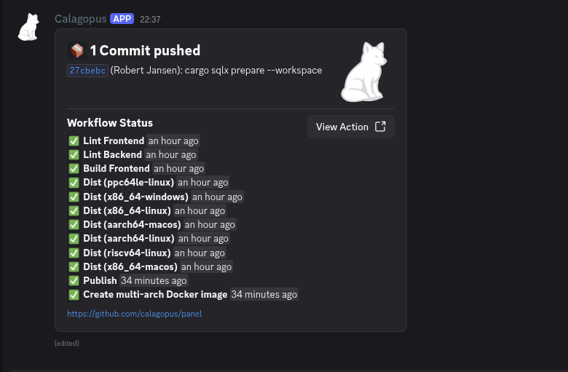Viewport: 568px width, 372px height.
Task: Click the green checkmark beside Lint Backend
Action: 74,154
